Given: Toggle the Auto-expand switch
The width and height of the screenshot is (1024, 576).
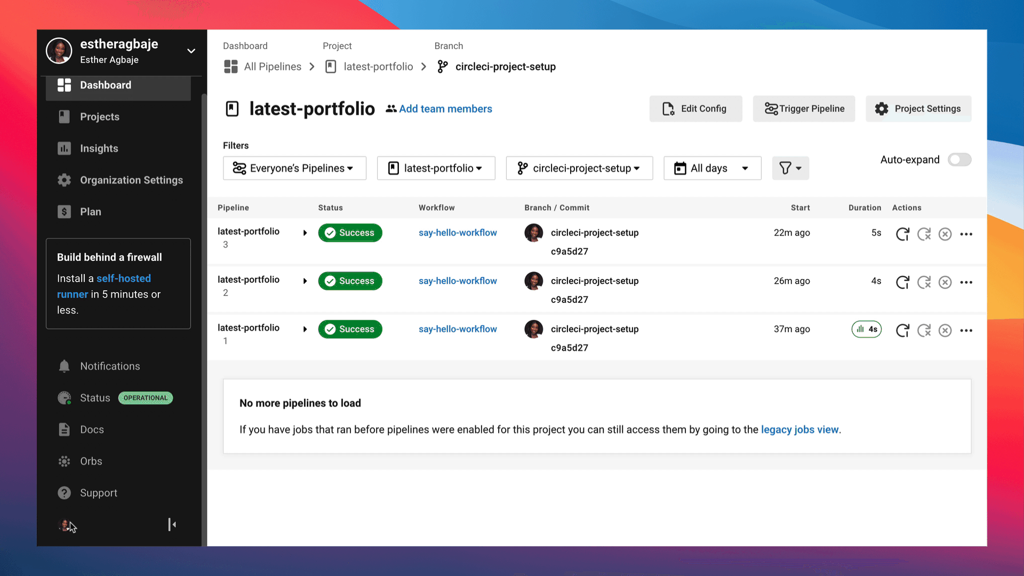Looking at the screenshot, I should tap(959, 159).
